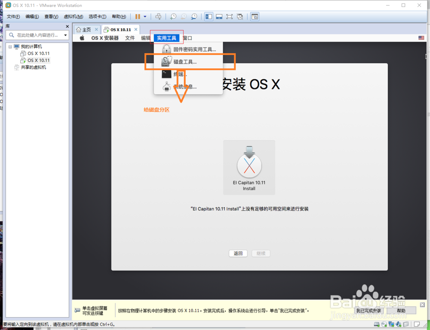Toggle the library sidebar view icon
This screenshot has height=330, width=430.
click(209, 17)
